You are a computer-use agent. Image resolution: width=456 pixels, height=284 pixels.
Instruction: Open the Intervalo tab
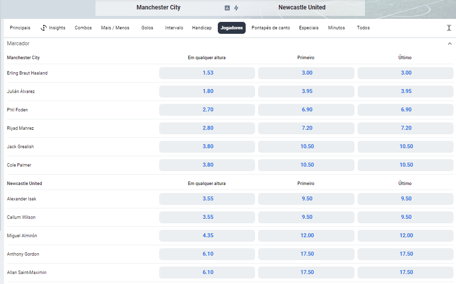point(174,28)
